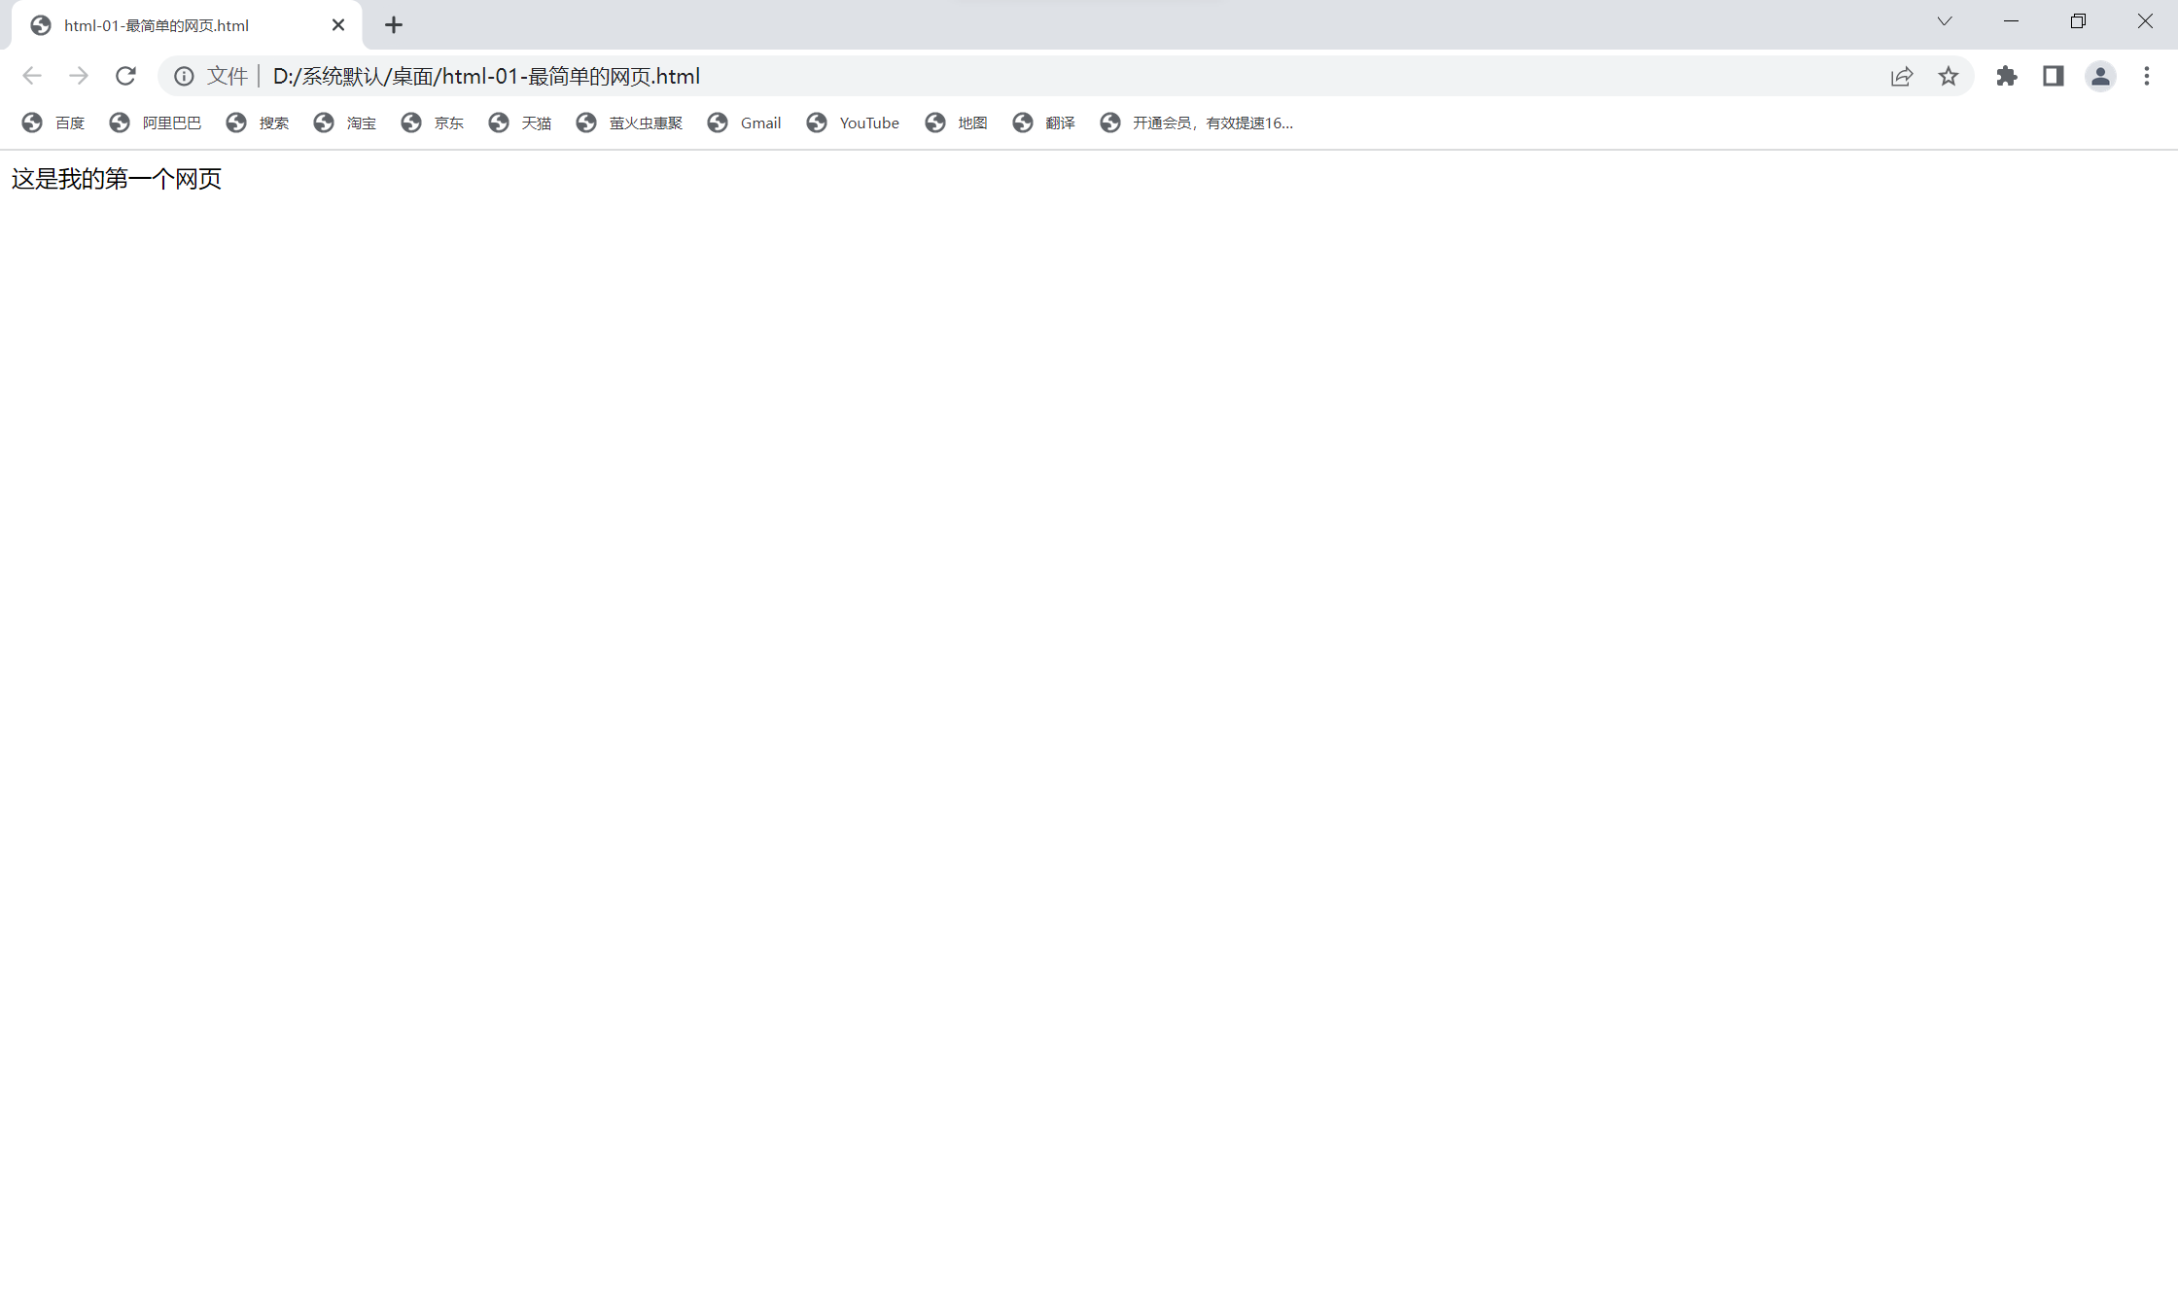Open the YouTube bookmark
Image resolution: width=2178 pixels, height=1298 pixels.
coord(853,123)
